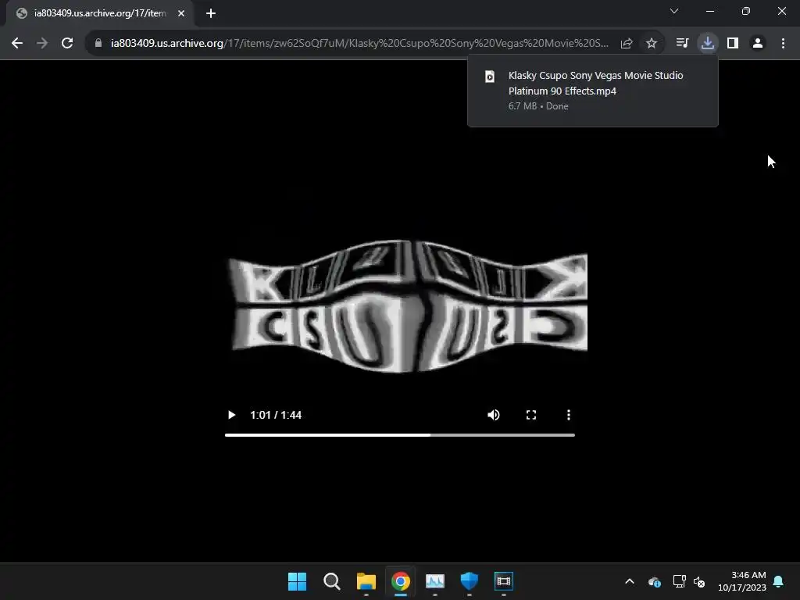Play the video
Image resolution: width=800 pixels, height=600 pixels.
pyautogui.click(x=231, y=415)
